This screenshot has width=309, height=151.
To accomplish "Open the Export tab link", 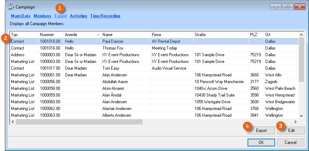I will (x=61, y=16).
